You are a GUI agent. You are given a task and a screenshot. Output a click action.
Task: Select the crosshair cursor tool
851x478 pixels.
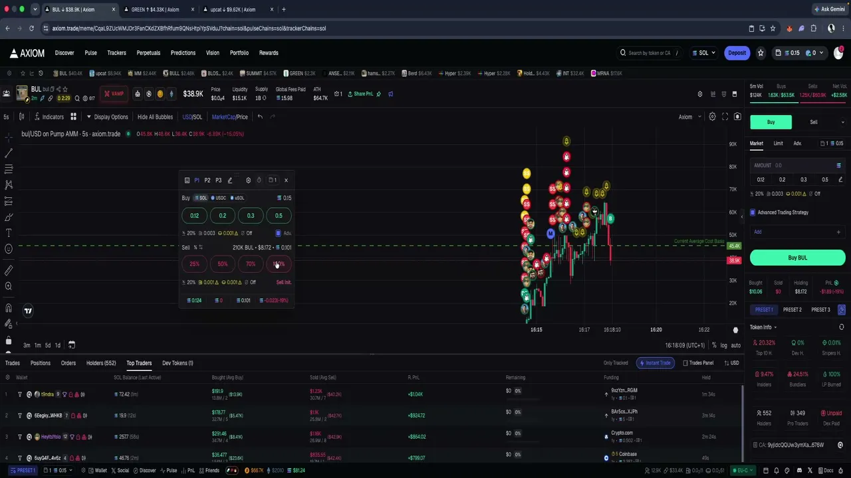[9, 137]
